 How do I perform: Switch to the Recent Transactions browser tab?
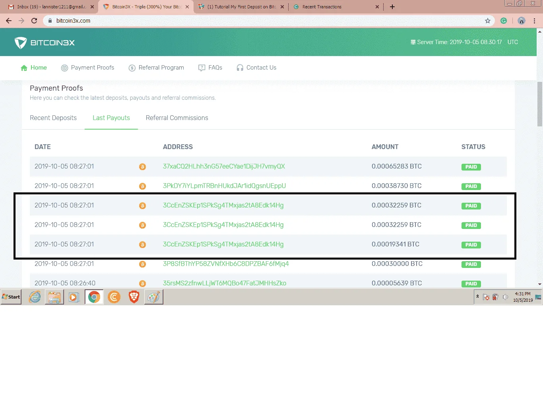tap(336, 7)
